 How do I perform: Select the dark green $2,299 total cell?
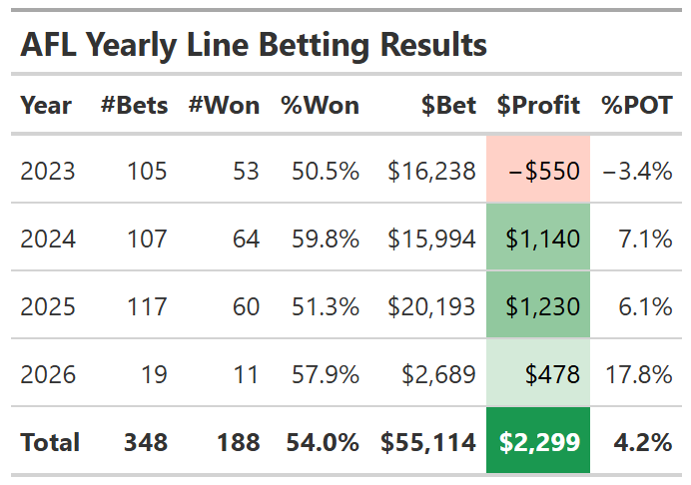(538, 442)
